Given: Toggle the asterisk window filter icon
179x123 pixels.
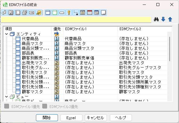Looking at the screenshot, I should (83, 13).
